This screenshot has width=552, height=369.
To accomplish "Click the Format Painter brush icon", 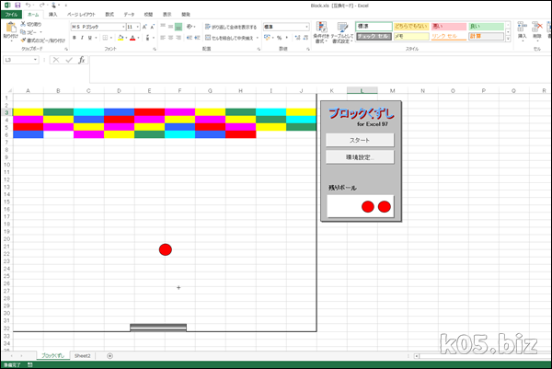I will [x=23, y=40].
